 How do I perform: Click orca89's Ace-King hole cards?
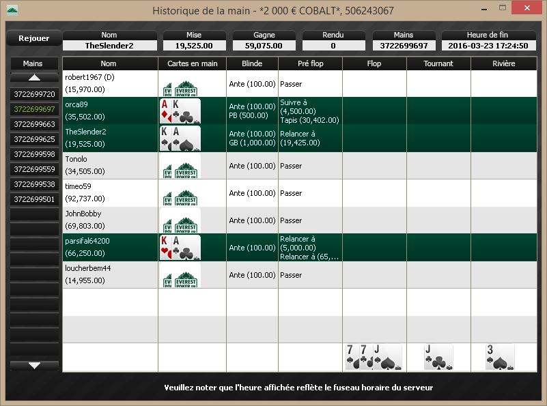[180, 111]
